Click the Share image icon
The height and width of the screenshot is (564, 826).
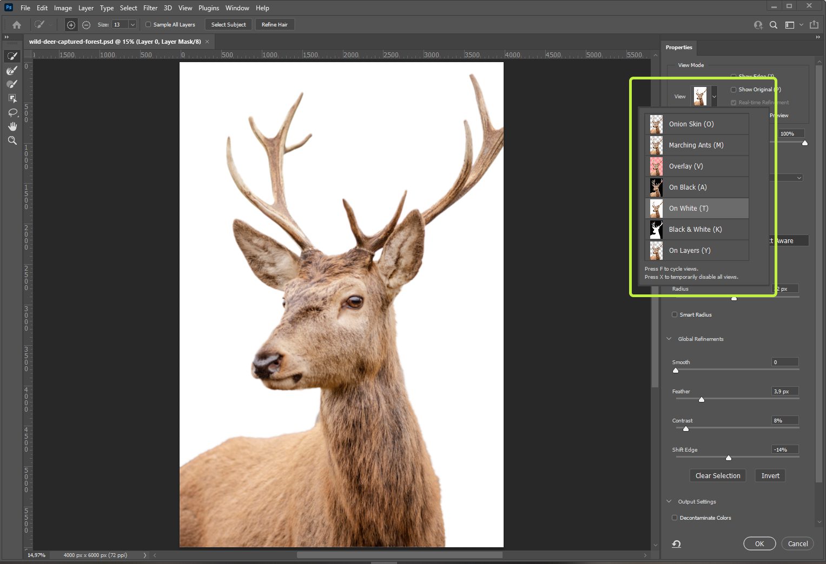point(814,25)
